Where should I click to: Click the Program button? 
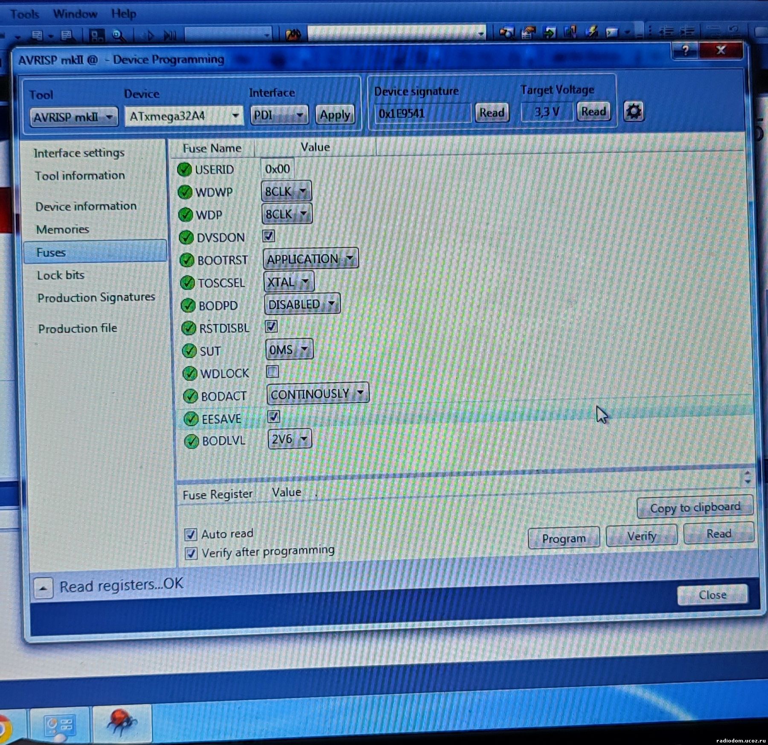564,538
